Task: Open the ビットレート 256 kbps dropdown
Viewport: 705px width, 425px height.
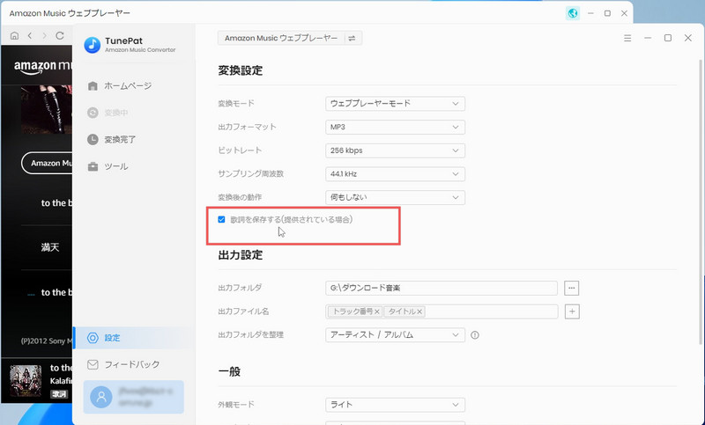Action: click(x=395, y=150)
